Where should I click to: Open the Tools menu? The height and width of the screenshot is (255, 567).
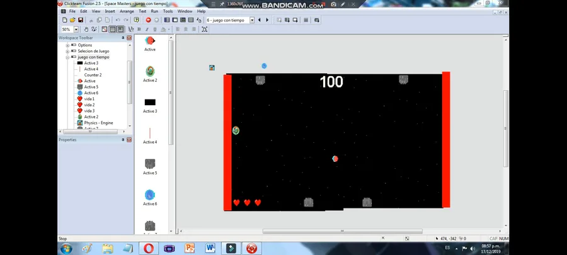(x=168, y=11)
